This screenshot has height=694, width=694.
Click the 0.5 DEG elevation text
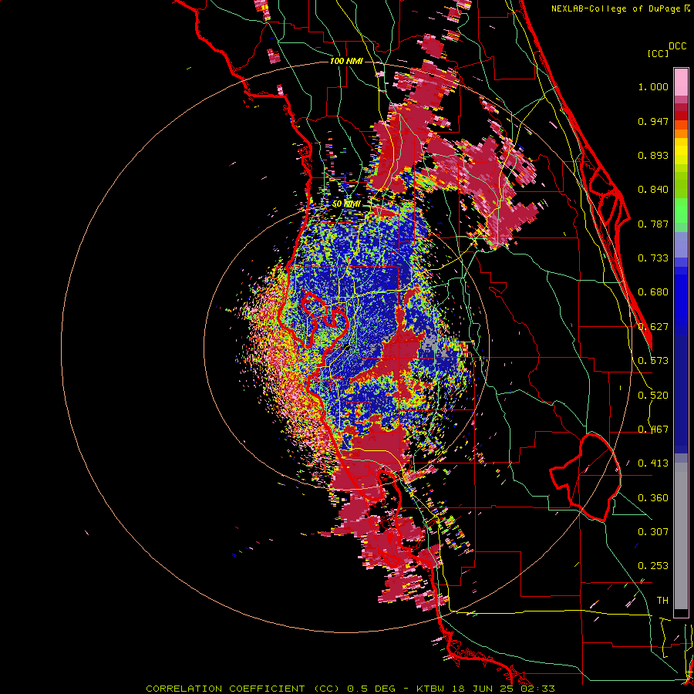point(372,689)
